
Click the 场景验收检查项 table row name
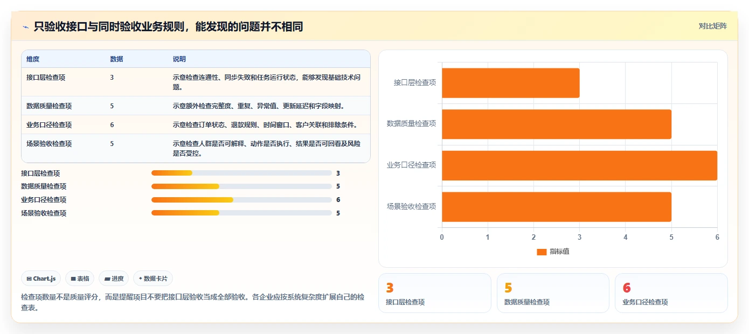tap(49, 144)
